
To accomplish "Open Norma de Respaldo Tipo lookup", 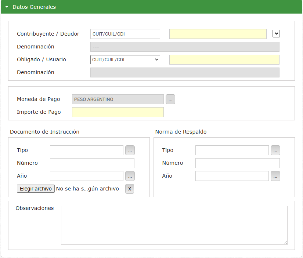I will pyautogui.click(x=275, y=150).
